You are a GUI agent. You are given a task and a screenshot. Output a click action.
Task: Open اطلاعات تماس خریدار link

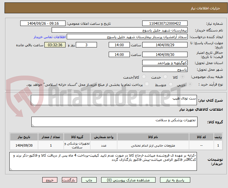(50, 37)
